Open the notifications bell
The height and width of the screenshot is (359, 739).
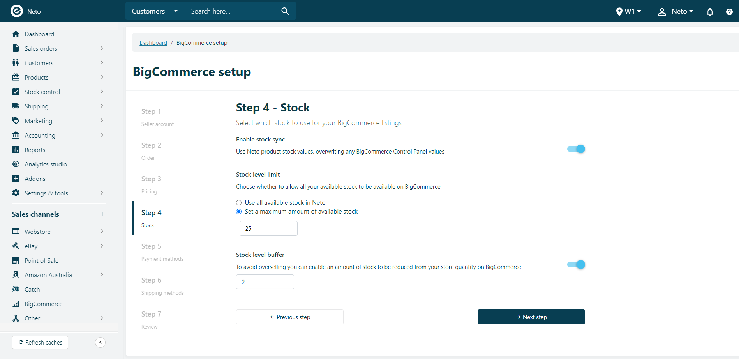pyautogui.click(x=710, y=12)
